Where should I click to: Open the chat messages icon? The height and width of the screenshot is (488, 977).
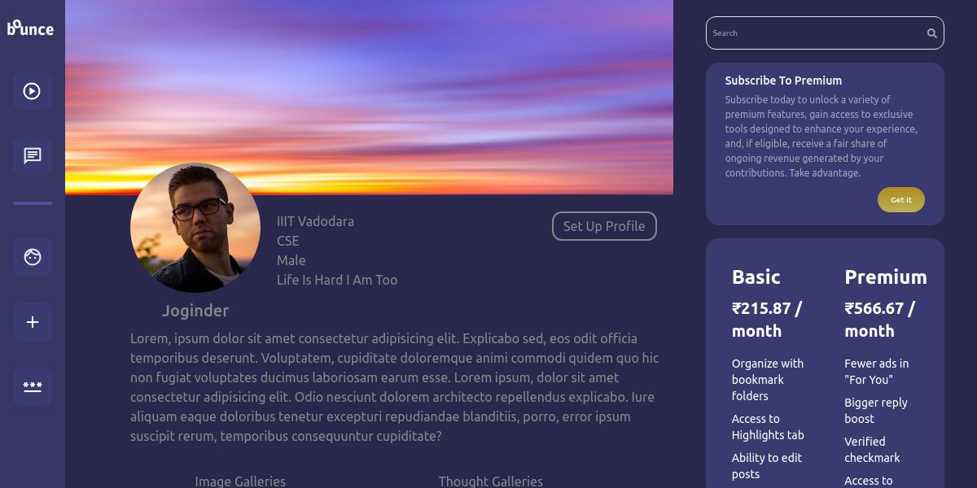[33, 156]
